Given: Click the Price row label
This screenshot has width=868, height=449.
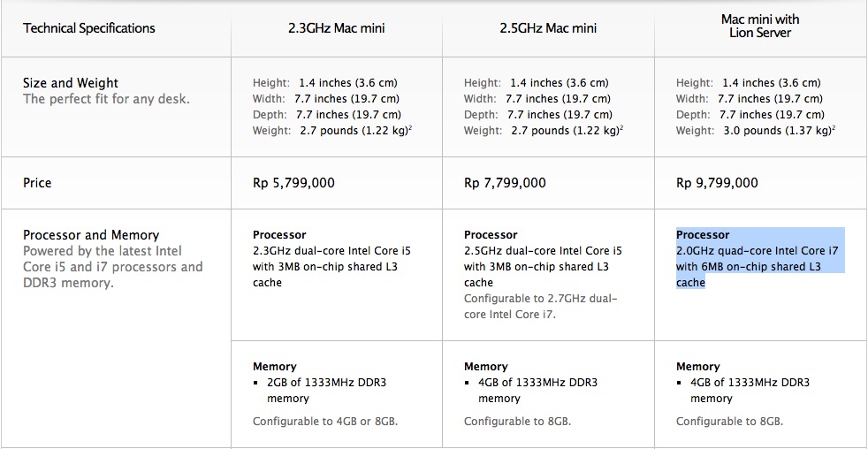Looking at the screenshot, I should coord(37,183).
